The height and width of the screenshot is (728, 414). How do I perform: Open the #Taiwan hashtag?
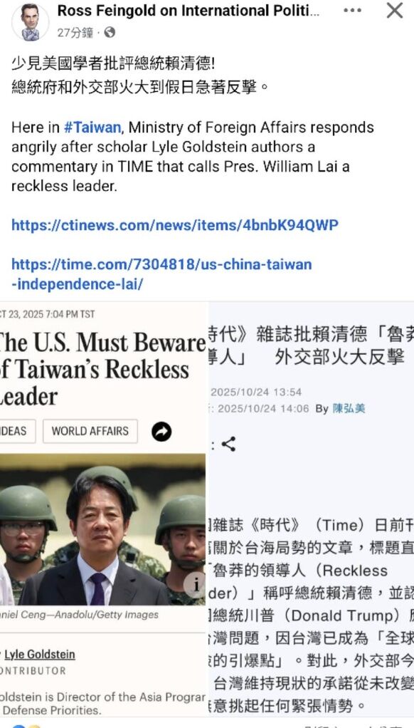coord(92,128)
